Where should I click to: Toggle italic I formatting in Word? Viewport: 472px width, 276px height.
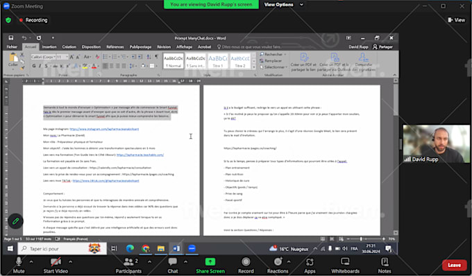point(40,66)
